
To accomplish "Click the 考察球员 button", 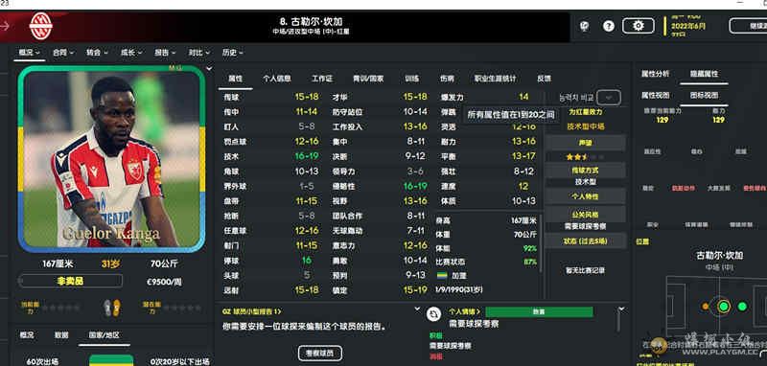I will tap(320, 353).
